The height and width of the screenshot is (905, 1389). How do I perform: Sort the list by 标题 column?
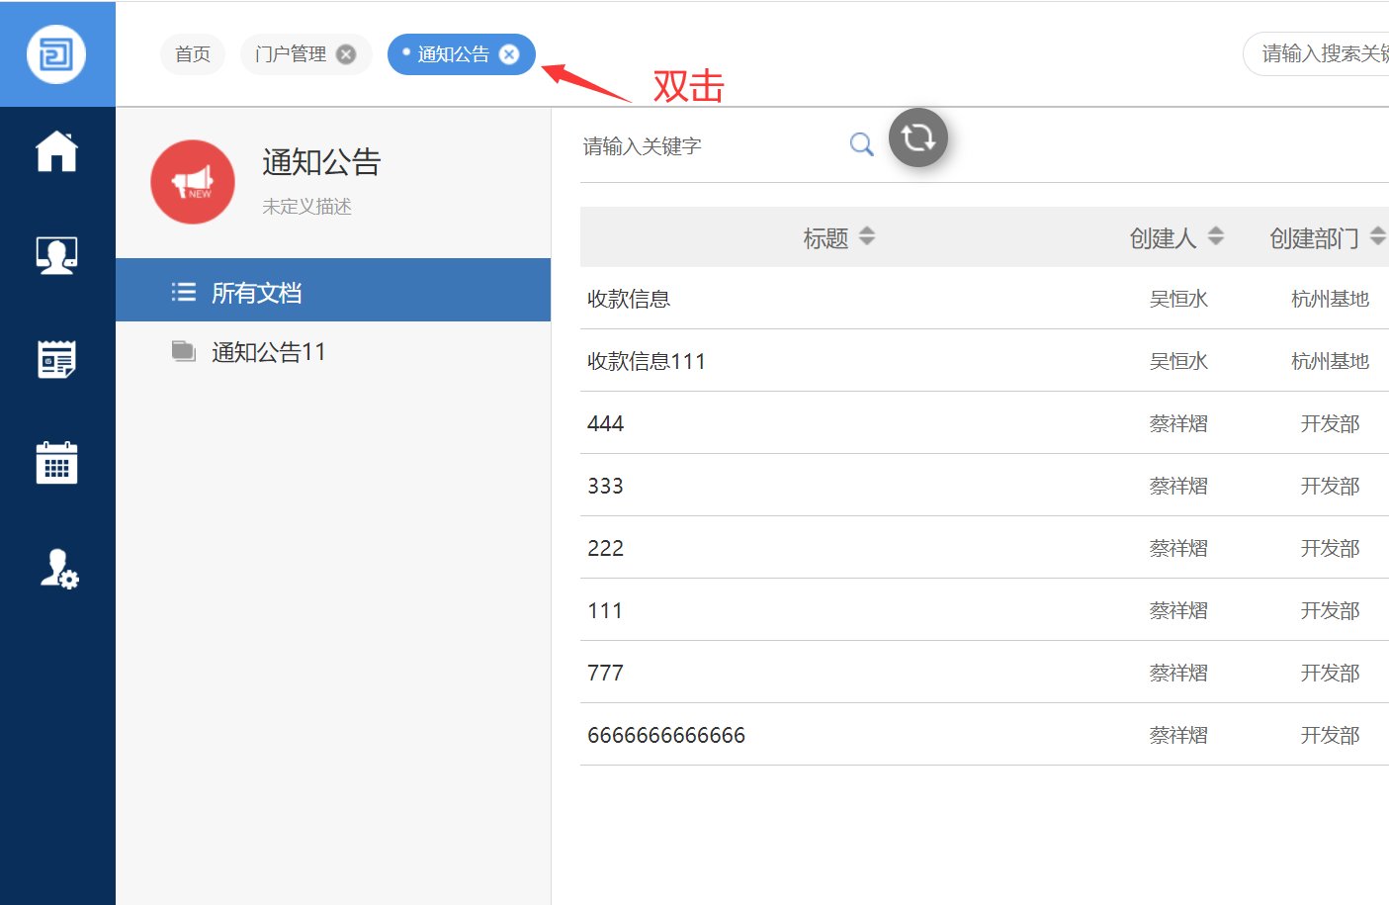[866, 236]
